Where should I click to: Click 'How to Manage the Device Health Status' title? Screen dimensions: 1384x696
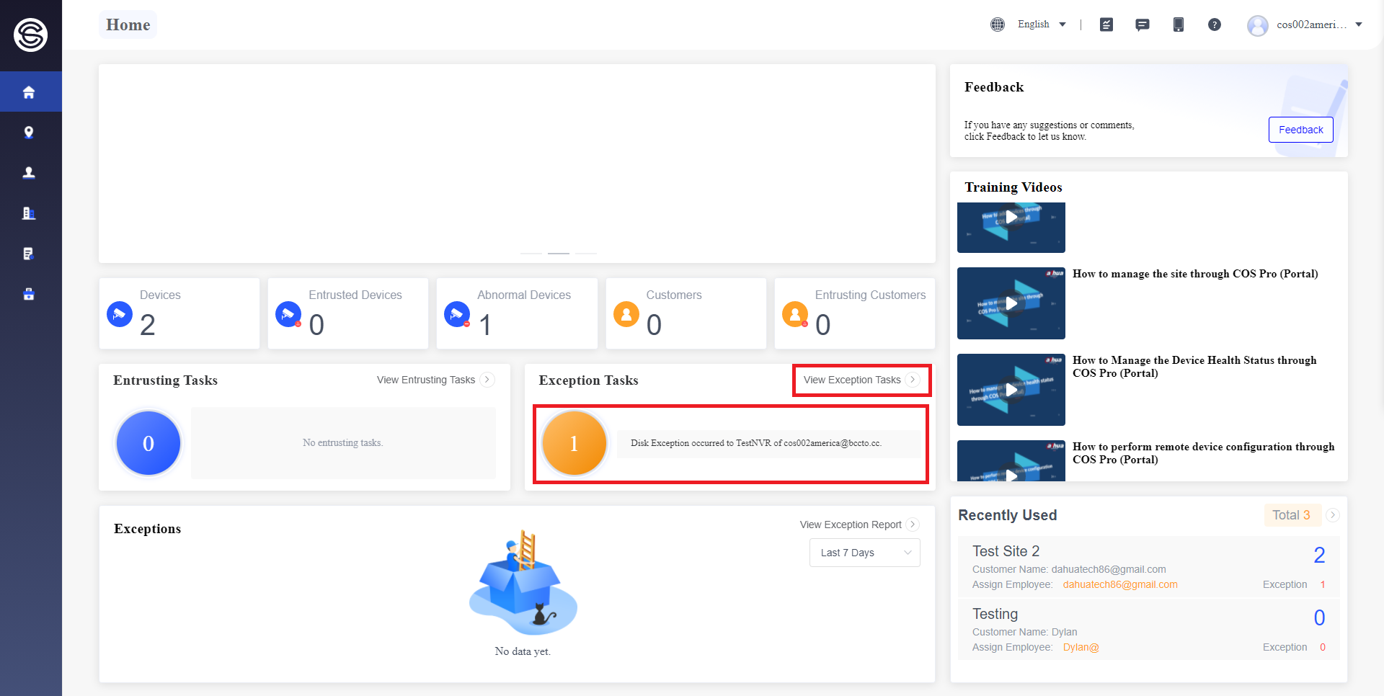coord(1194,367)
